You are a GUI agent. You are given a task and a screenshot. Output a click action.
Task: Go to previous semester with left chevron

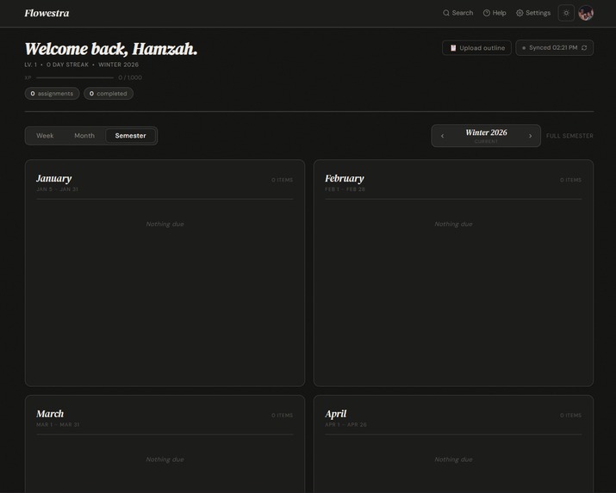click(x=442, y=136)
